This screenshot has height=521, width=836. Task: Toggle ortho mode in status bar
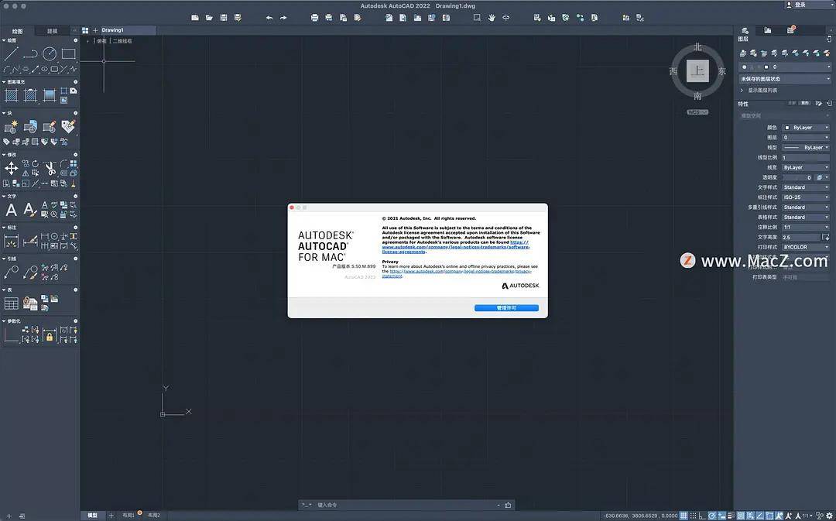pos(703,516)
